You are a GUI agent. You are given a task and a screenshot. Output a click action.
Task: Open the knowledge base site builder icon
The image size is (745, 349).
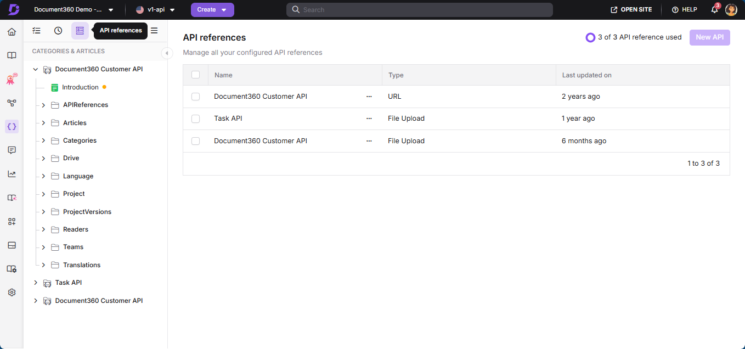12,198
